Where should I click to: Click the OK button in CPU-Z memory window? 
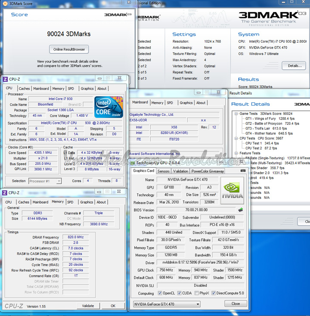coord(113,306)
